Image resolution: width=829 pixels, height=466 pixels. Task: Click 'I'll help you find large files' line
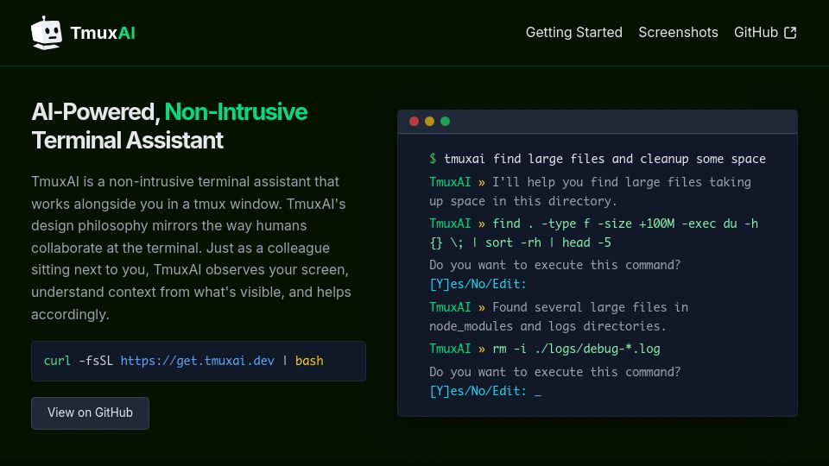point(590,182)
